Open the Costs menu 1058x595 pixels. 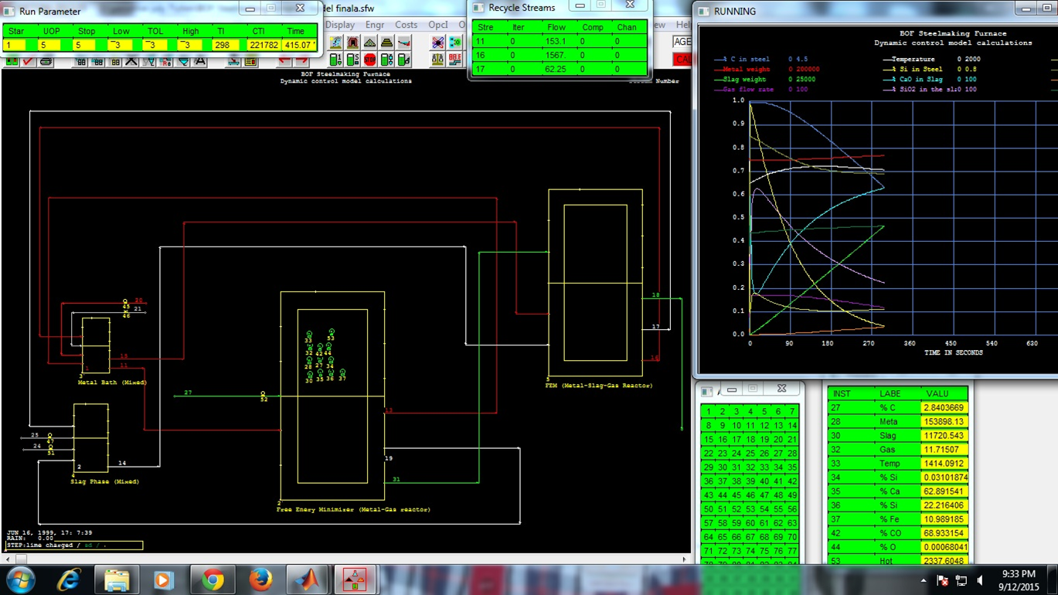coord(406,25)
